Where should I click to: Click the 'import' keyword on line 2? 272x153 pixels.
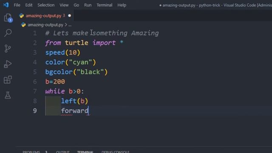point(104,42)
